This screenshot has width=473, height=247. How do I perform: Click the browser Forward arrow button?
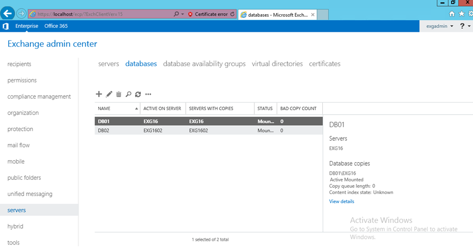point(21,14)
